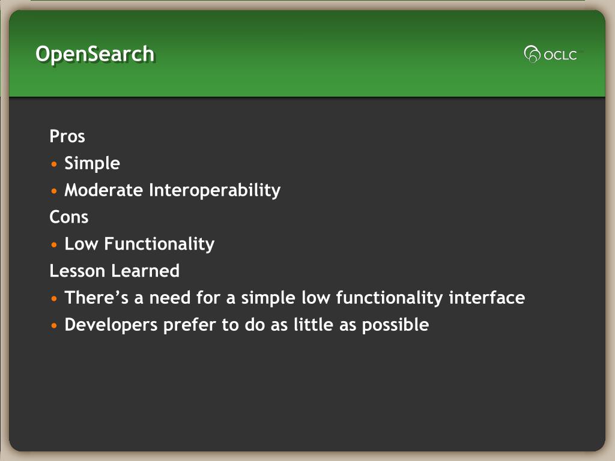Click the OCLC wordmark text

click(x=560, y=55)
